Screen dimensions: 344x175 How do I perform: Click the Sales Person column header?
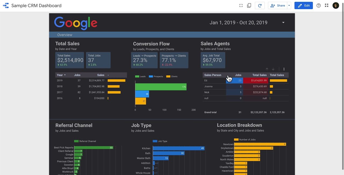pyautogui.click(x=213, y=75)
